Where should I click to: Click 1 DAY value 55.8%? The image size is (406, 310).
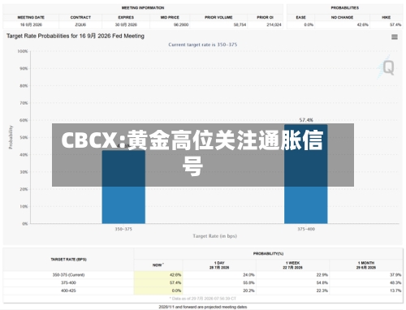point(248,282)
